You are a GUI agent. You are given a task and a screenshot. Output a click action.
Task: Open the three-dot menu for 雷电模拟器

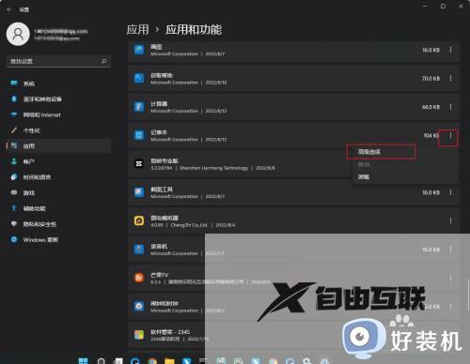point(450,220)
